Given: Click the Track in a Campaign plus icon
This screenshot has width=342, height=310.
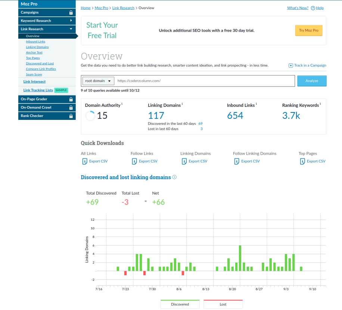Looking at the screenshot, I should (291, 65).
